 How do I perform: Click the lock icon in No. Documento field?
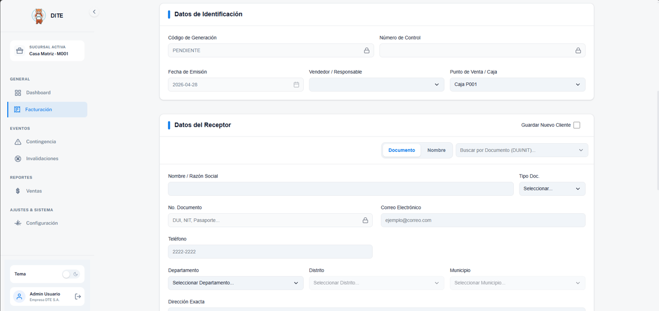(365, 220)
